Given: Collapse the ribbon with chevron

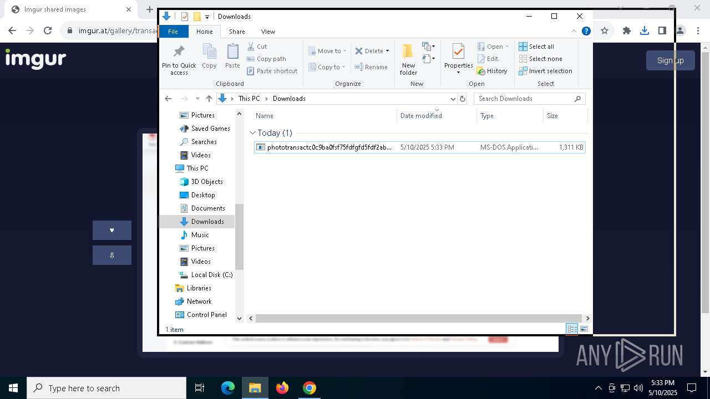Looking at the screenshot, I should click(574, 31).
